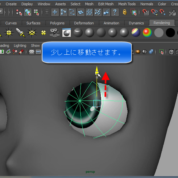The width and height of the screenshot is (178, 178).
Task: Open the Window menu
Action: pos(44,4)
